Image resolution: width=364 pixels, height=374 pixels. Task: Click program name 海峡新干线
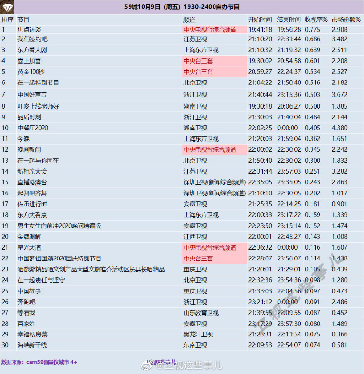tap(32, 345)
